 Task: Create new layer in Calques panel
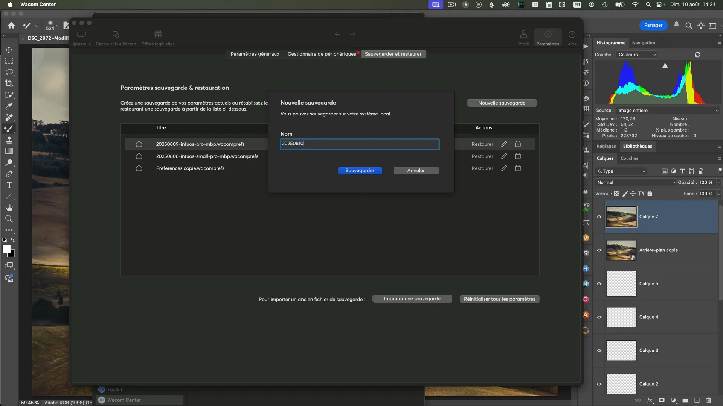[x=697, y=400]
